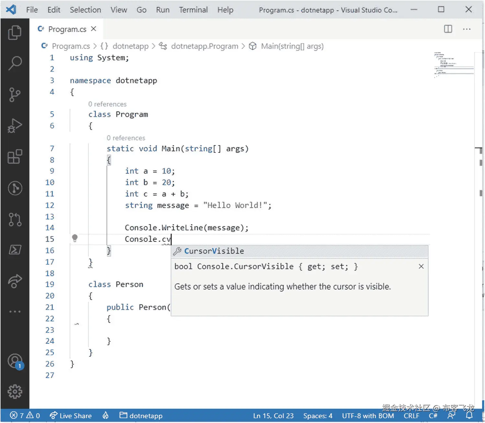Open the dotnetapp.Program breadcrumb dropdown

coord(204,46)
